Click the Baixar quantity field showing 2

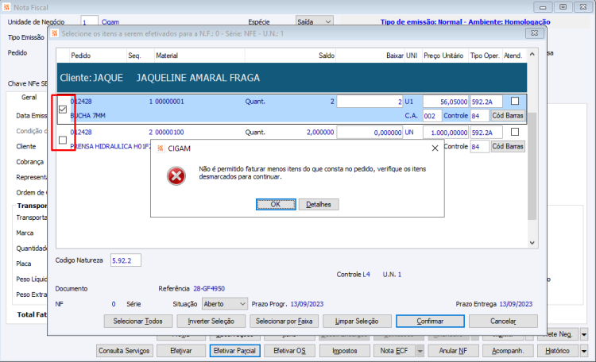(370, 102)
